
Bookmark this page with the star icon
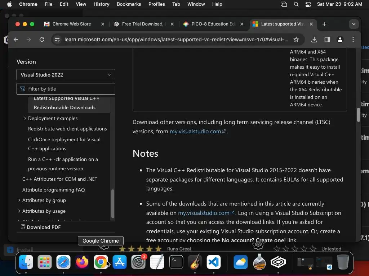296,40
